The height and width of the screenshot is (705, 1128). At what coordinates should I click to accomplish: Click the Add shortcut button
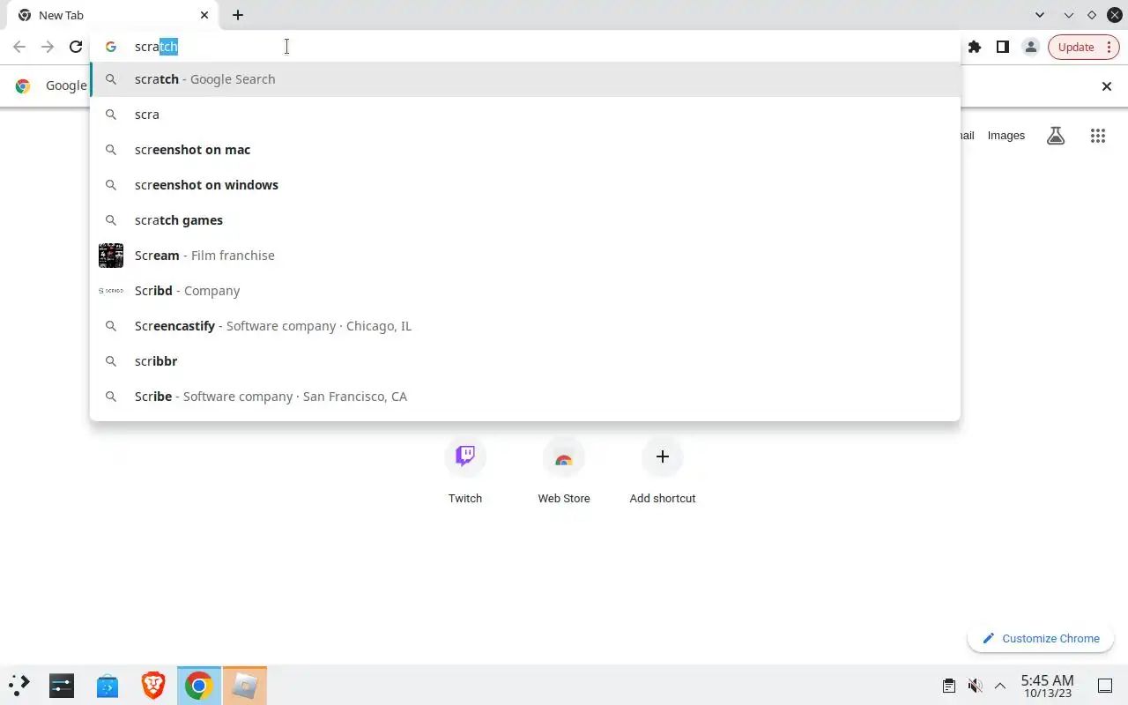(663, 471)
